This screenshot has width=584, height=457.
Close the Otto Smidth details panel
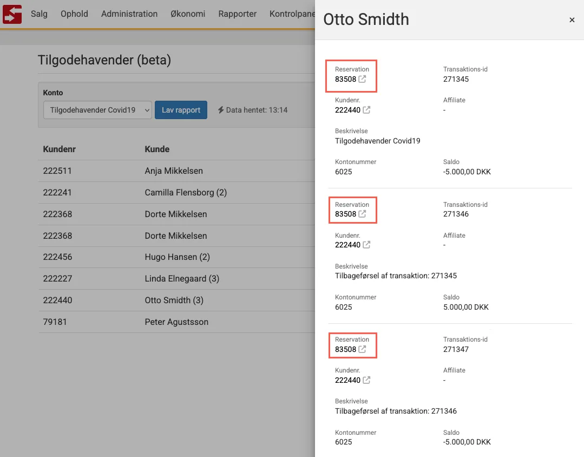pyautogui.click(x=572, y=20)
